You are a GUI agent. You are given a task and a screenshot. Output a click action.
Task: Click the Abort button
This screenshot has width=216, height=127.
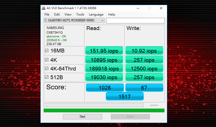pos(130,117)
